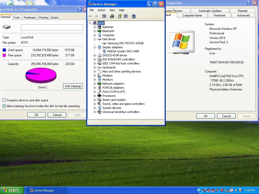Click the Scan for hardware changes icon

pos(134,16)
